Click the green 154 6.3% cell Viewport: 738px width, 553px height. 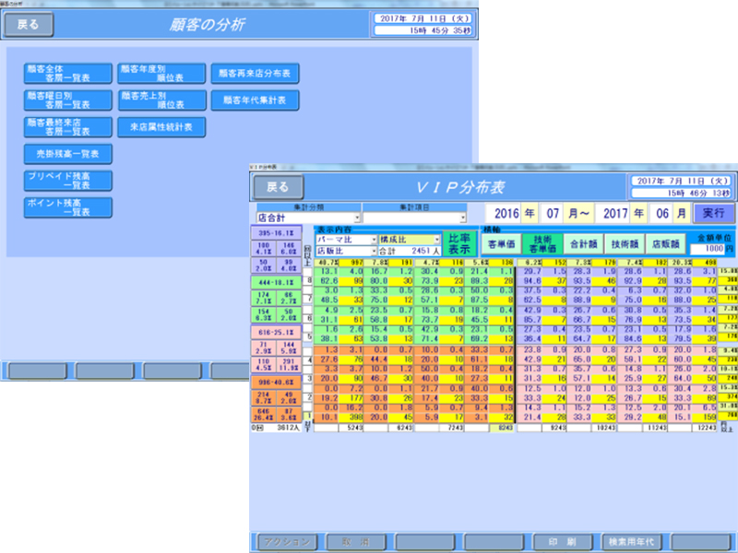pyautogui.click(x=264, y=314)
